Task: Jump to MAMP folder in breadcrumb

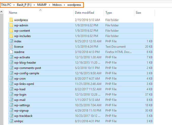Action: pyautogui.click(x=42, y=5)
